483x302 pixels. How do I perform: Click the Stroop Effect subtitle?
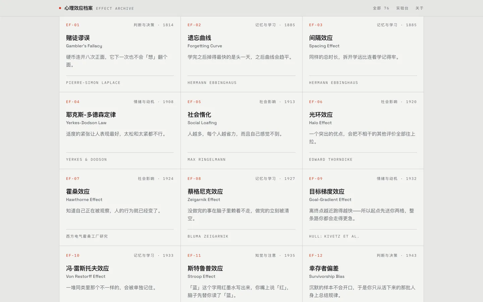(202, 276)
